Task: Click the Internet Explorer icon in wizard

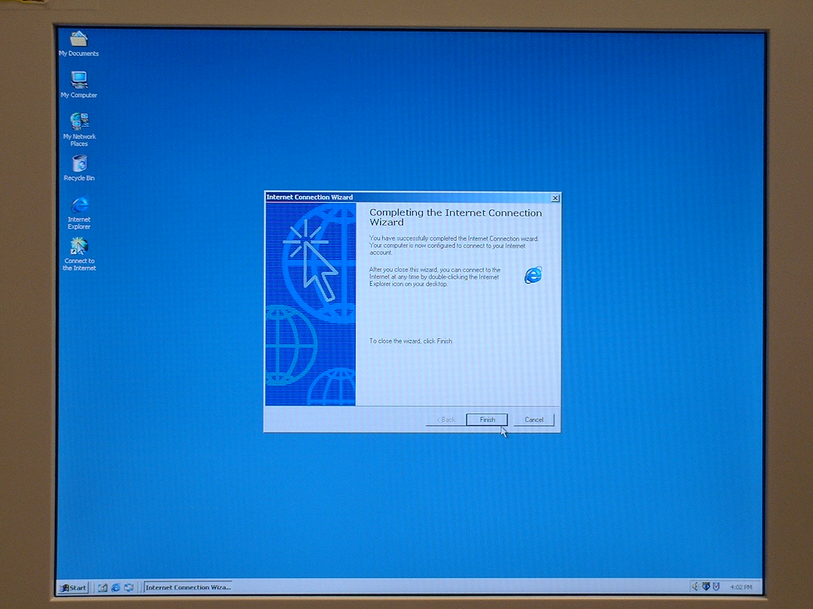Action: 533,275
